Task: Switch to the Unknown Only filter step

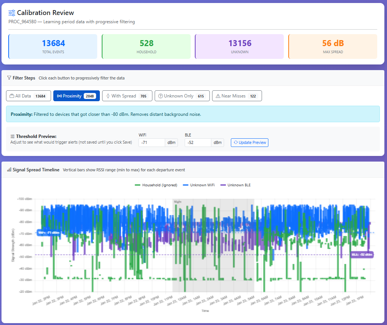Action: [x=182, y=96]
